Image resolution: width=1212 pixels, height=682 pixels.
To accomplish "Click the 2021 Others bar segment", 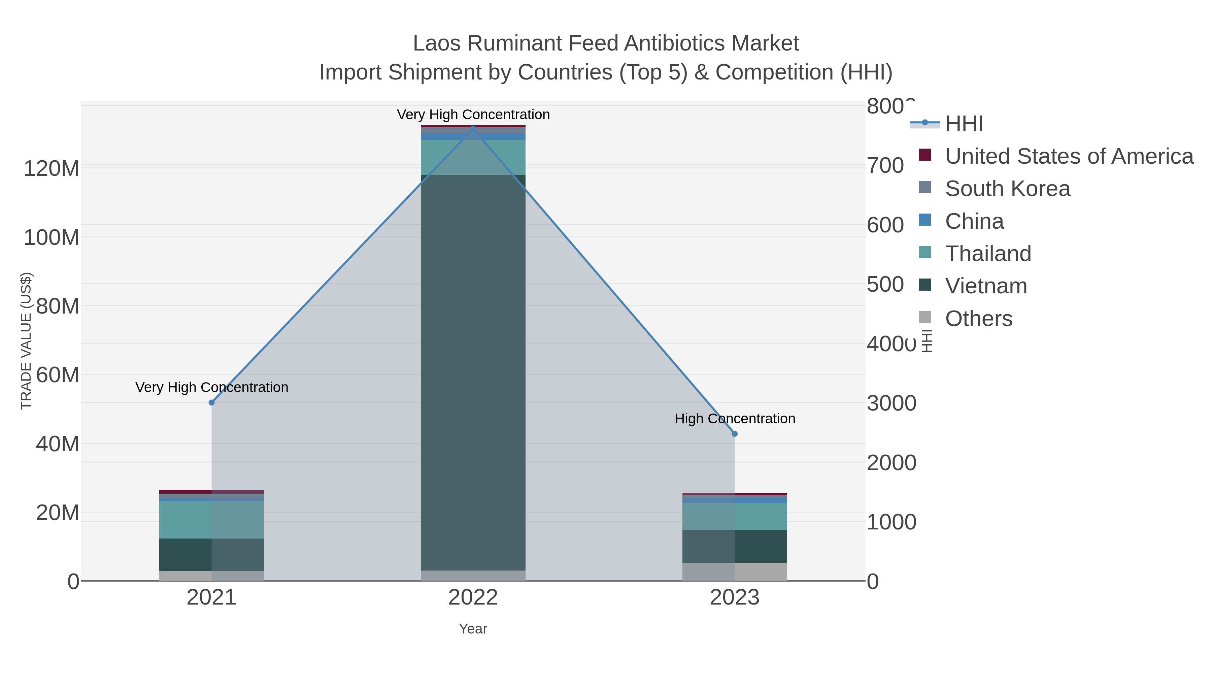I will [x=212, y=576].
